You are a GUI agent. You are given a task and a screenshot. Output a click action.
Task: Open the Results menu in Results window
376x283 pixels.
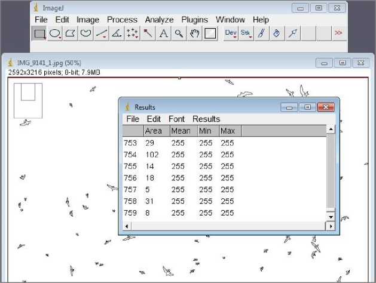[x=206, y=119]
